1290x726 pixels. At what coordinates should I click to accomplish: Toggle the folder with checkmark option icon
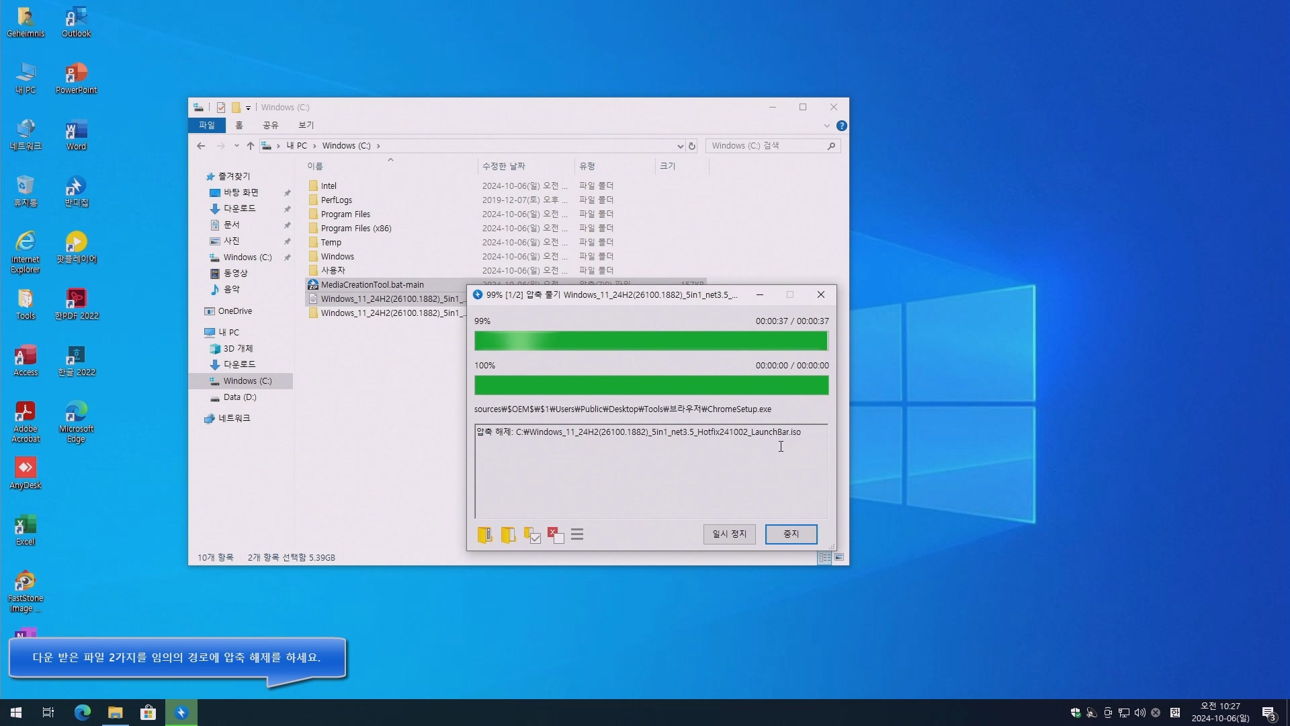click(531, 535)
